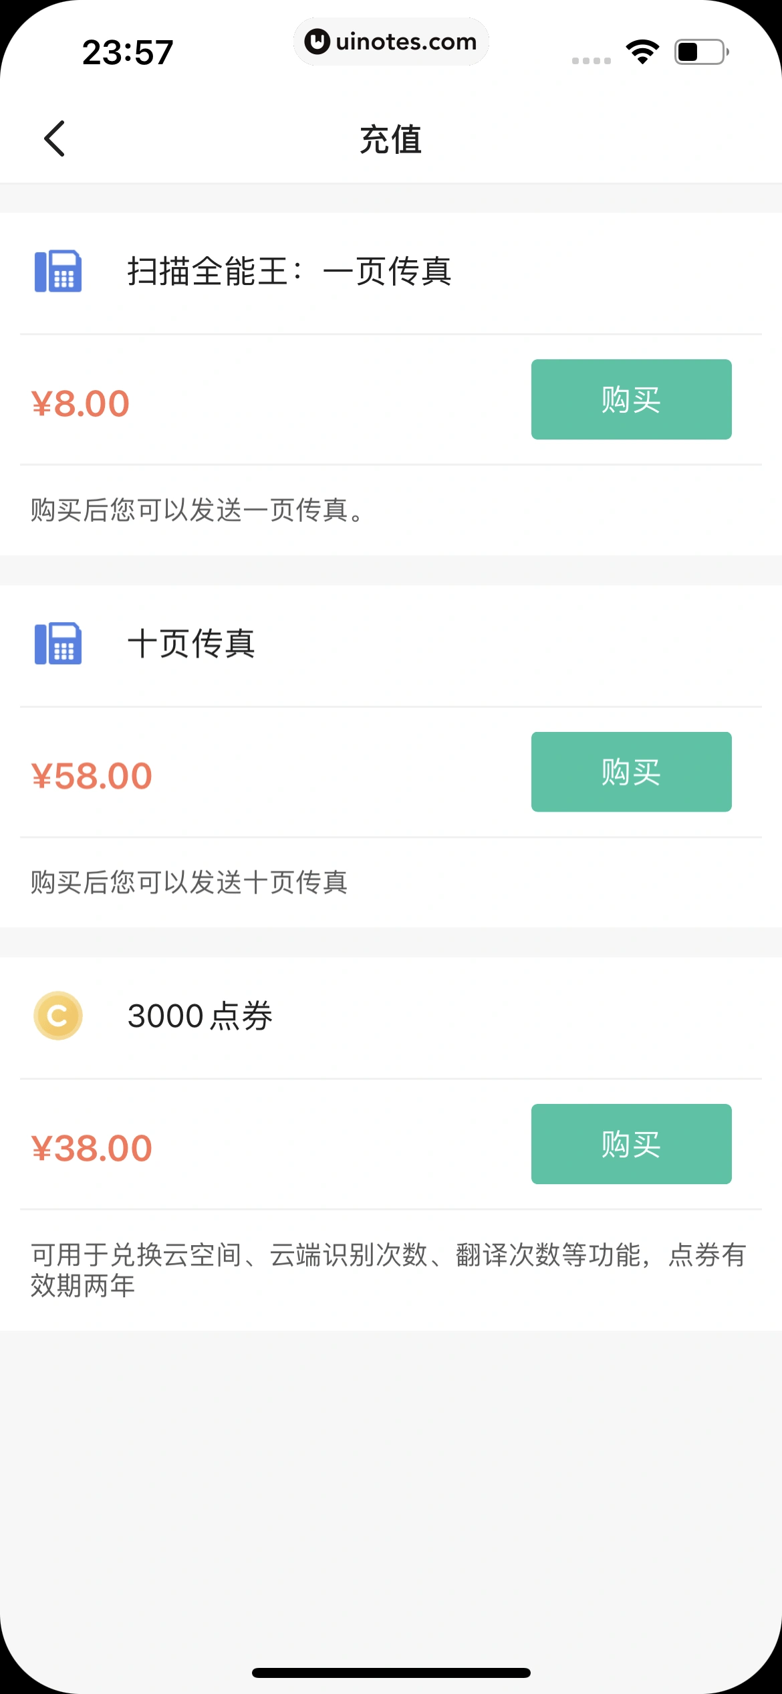Viewport: 782px width, 1694px height.
Task: Buy the ¥38.00 3000 points package
Action: (631, 1144)
